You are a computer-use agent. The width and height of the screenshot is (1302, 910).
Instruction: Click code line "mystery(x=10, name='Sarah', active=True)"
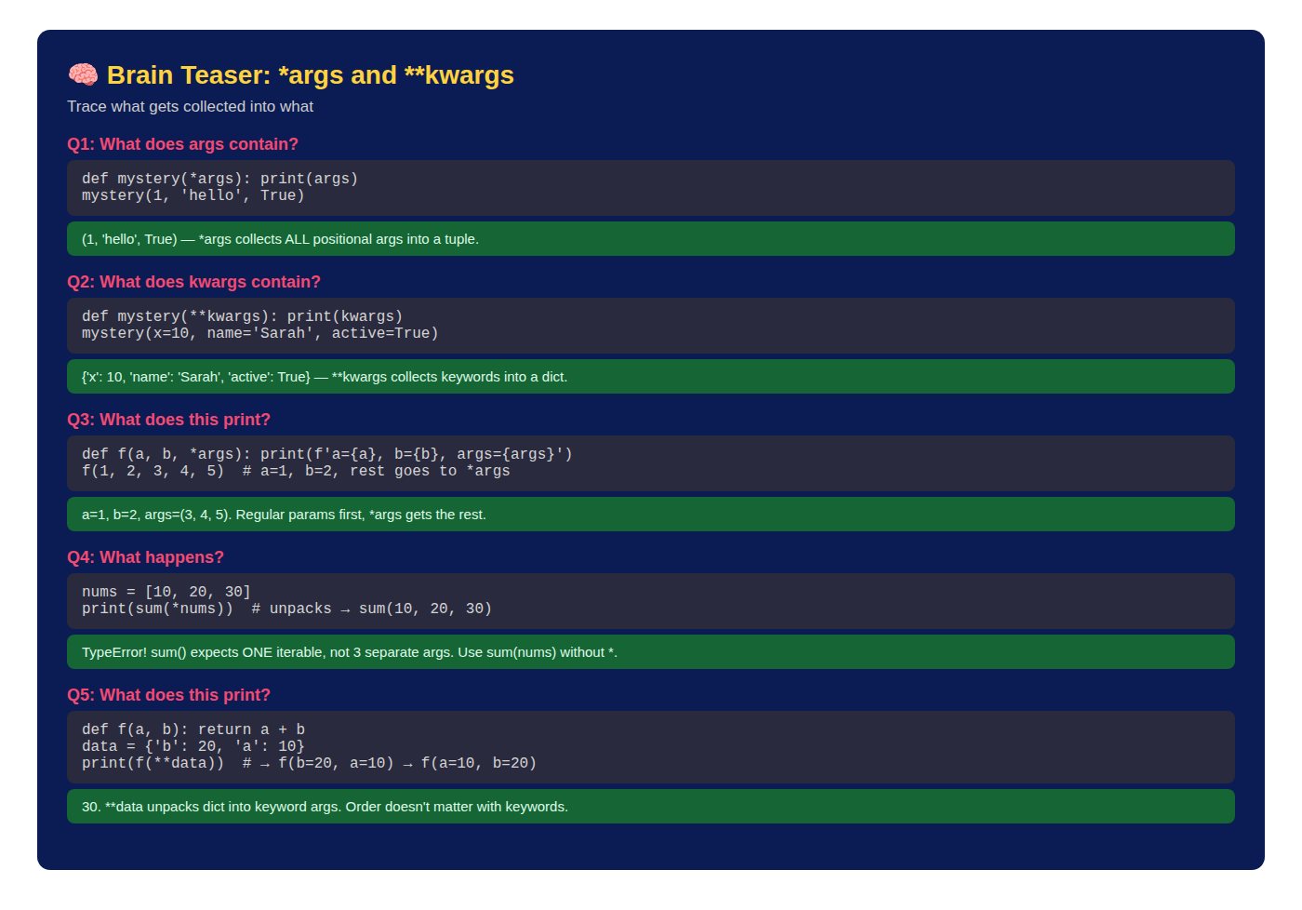259,333
